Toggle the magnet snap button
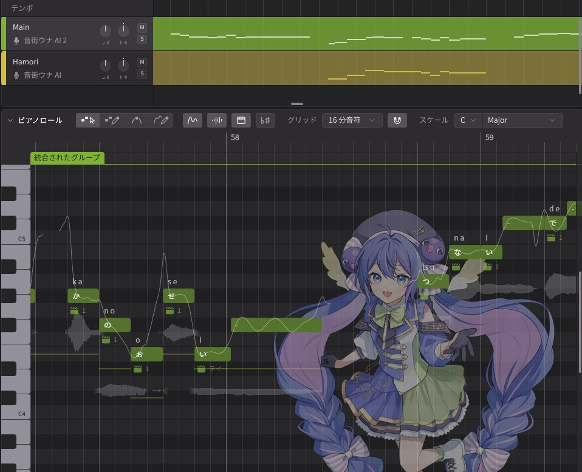Viewport: 582px width, 472px height. click(397, 120)
